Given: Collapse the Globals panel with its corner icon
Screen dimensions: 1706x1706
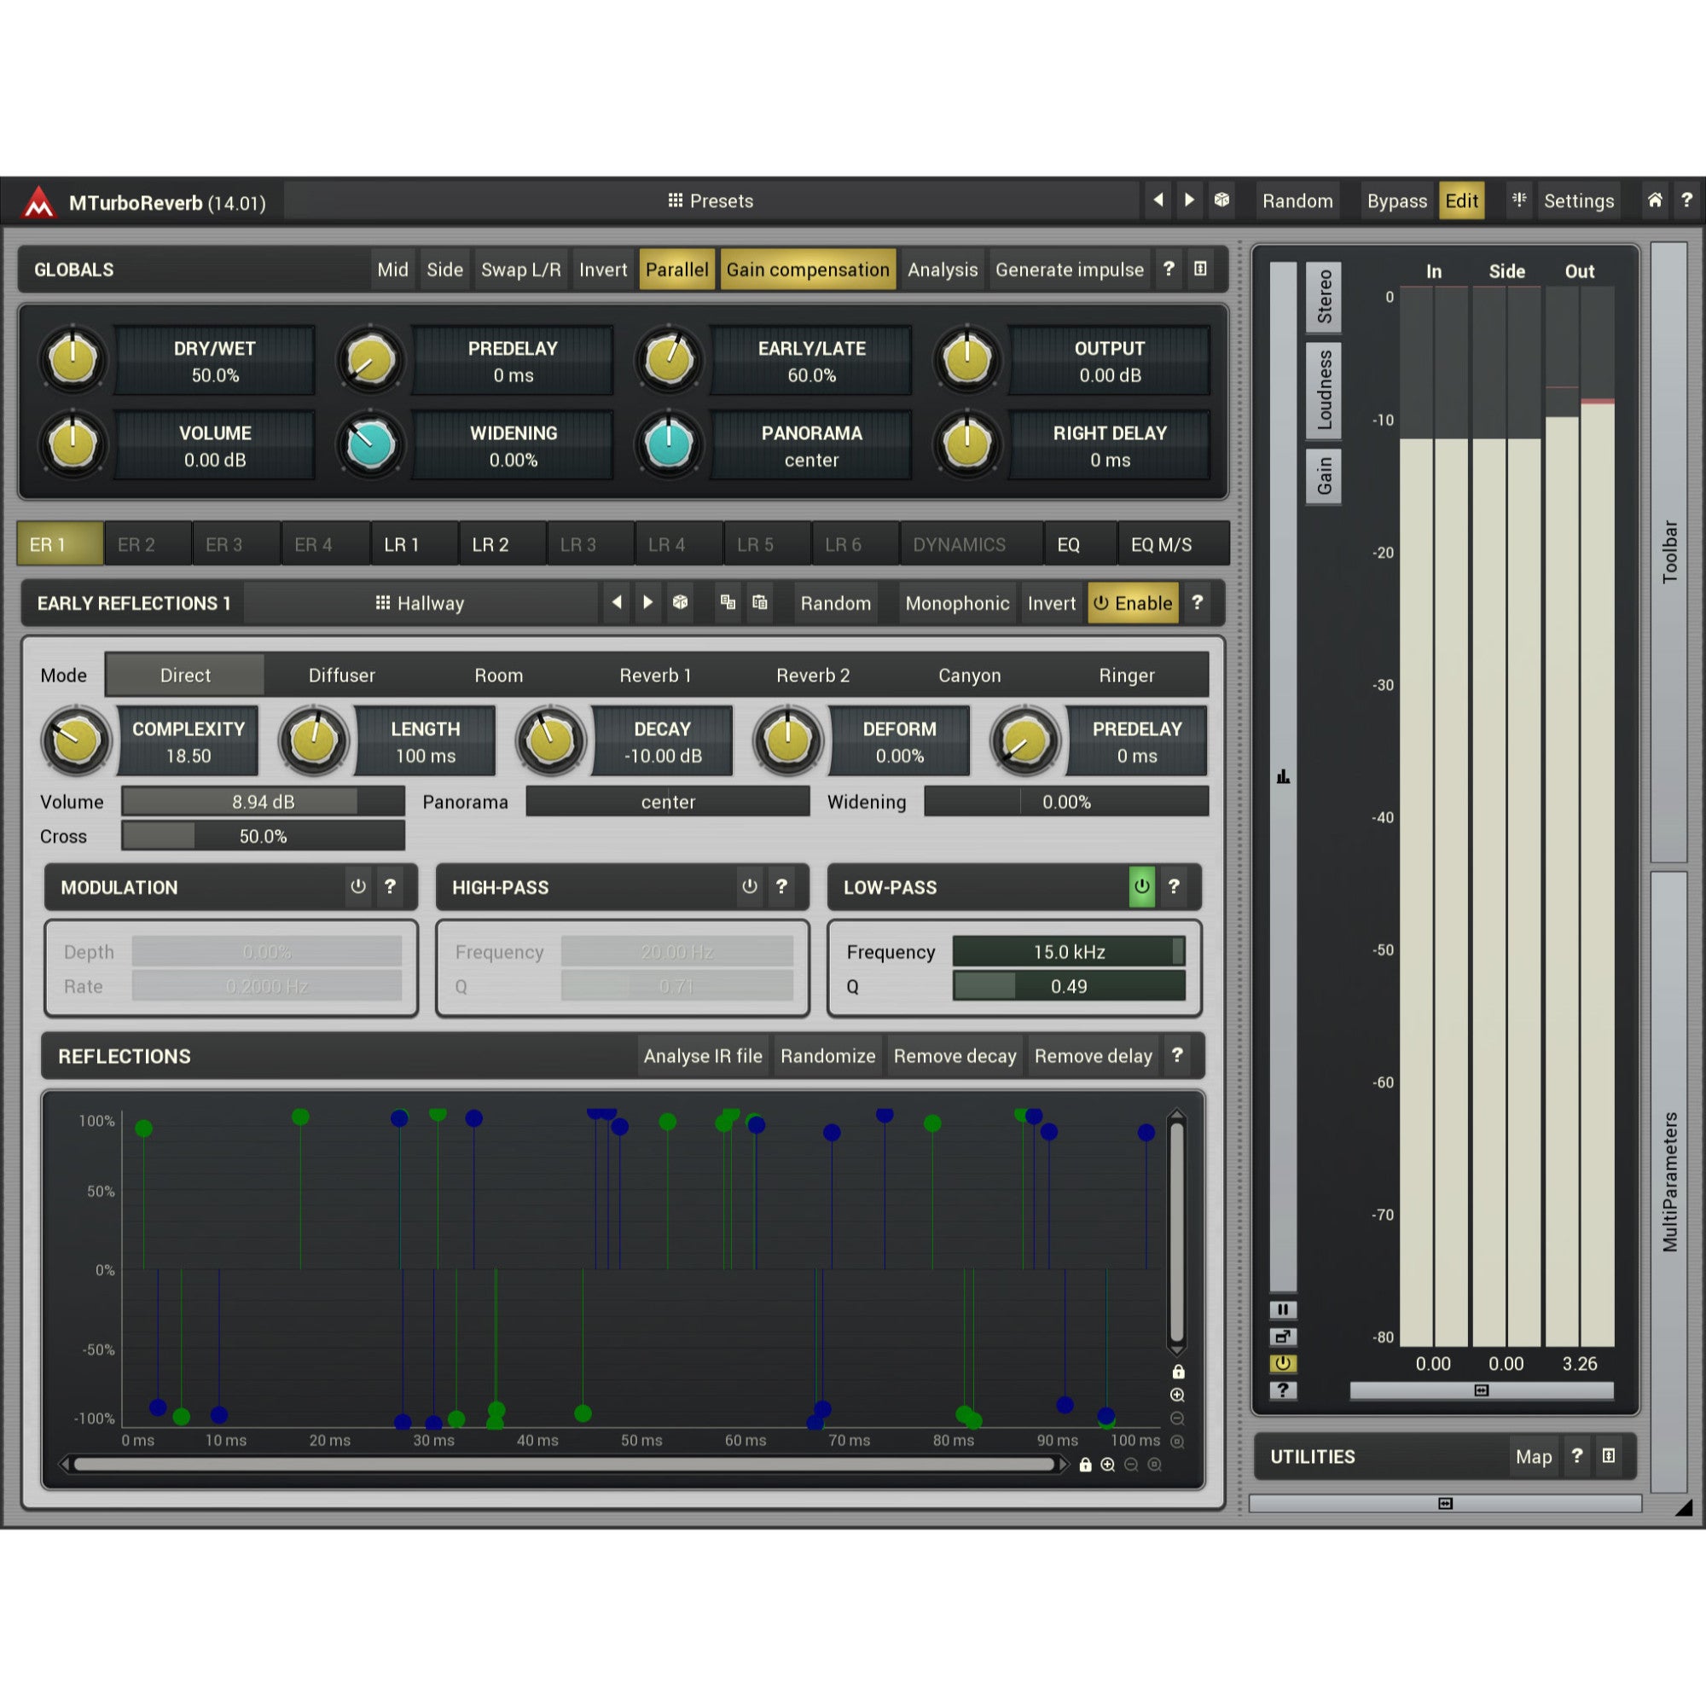Looking at the screenshot, I should (x=1201, y=269).
